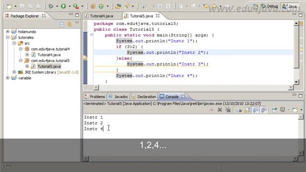Image resolution: width=306 pixels, height=172 pixels.
Task: Select the JRE System Library entry
Action: 52,72
